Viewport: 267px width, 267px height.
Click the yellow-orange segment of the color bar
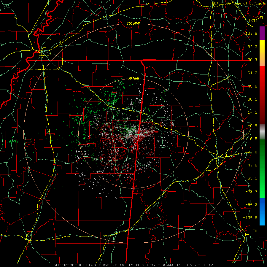(262, 53)
